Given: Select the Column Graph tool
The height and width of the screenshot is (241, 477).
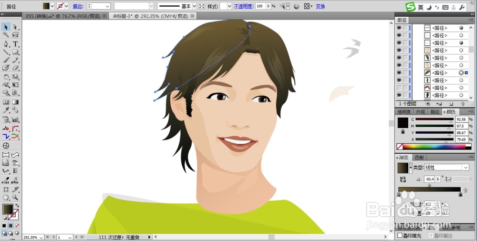Looking at the screenshot, I should pos(15,119).
